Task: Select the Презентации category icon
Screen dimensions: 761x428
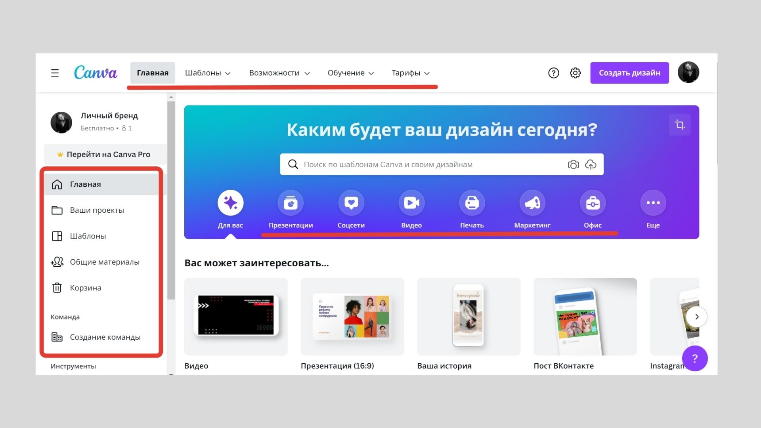Action: pyautogui.click(x=291, y=203)
